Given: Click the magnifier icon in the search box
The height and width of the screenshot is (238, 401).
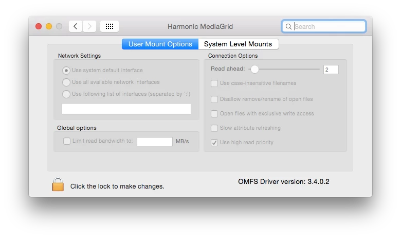Looking at the screenshot, I should click(288, 26).
